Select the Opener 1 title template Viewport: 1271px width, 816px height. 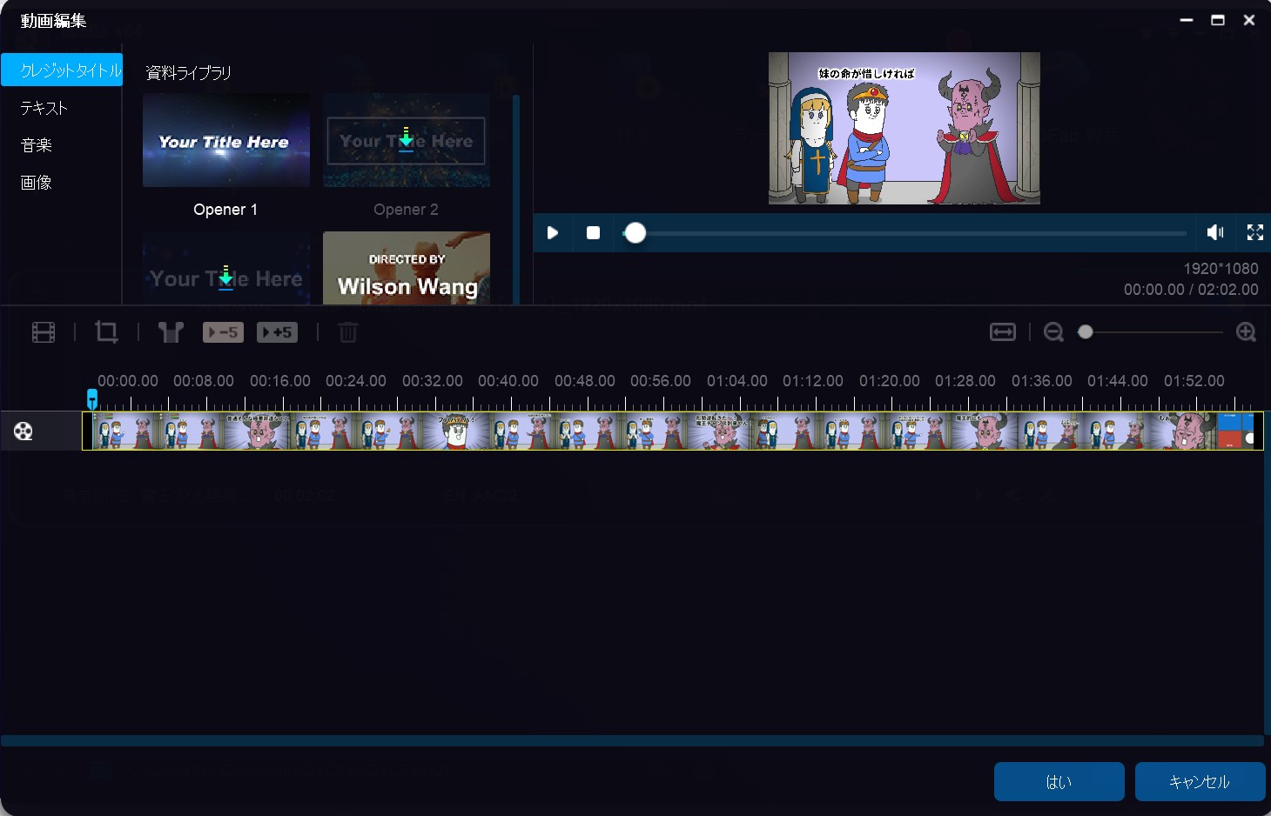pos(226,141)
